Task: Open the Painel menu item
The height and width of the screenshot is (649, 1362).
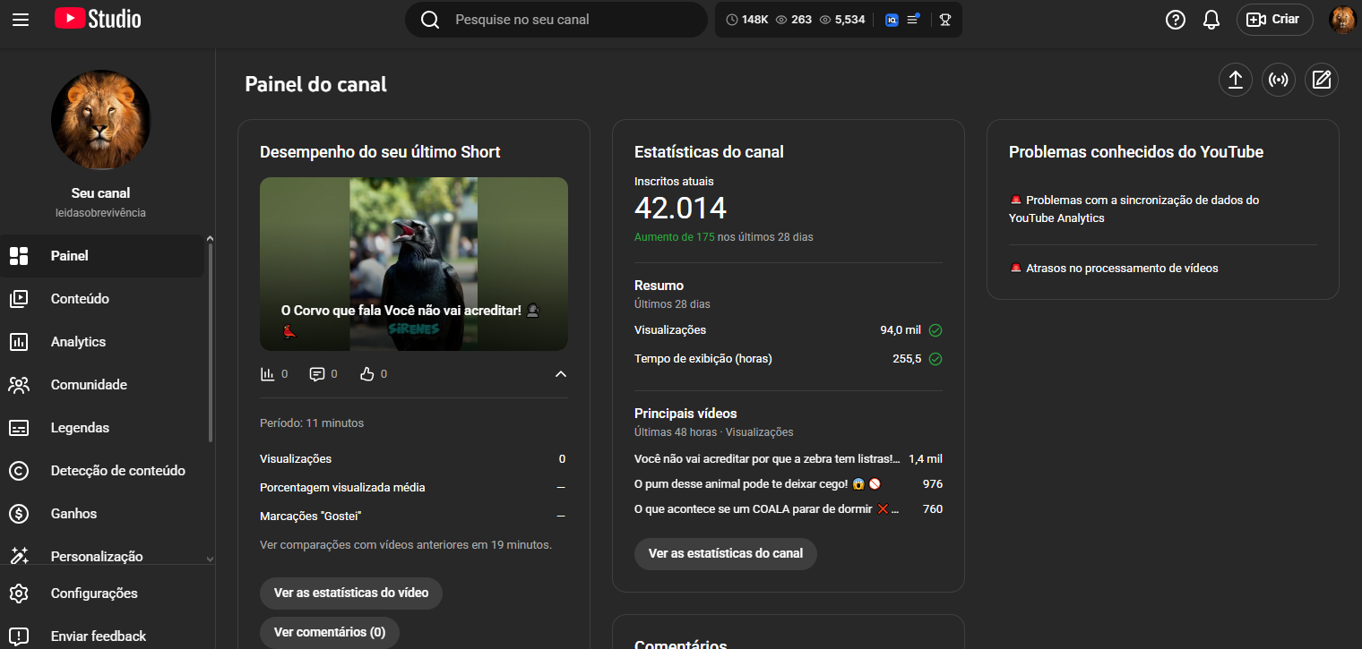Action: [103, 256]
